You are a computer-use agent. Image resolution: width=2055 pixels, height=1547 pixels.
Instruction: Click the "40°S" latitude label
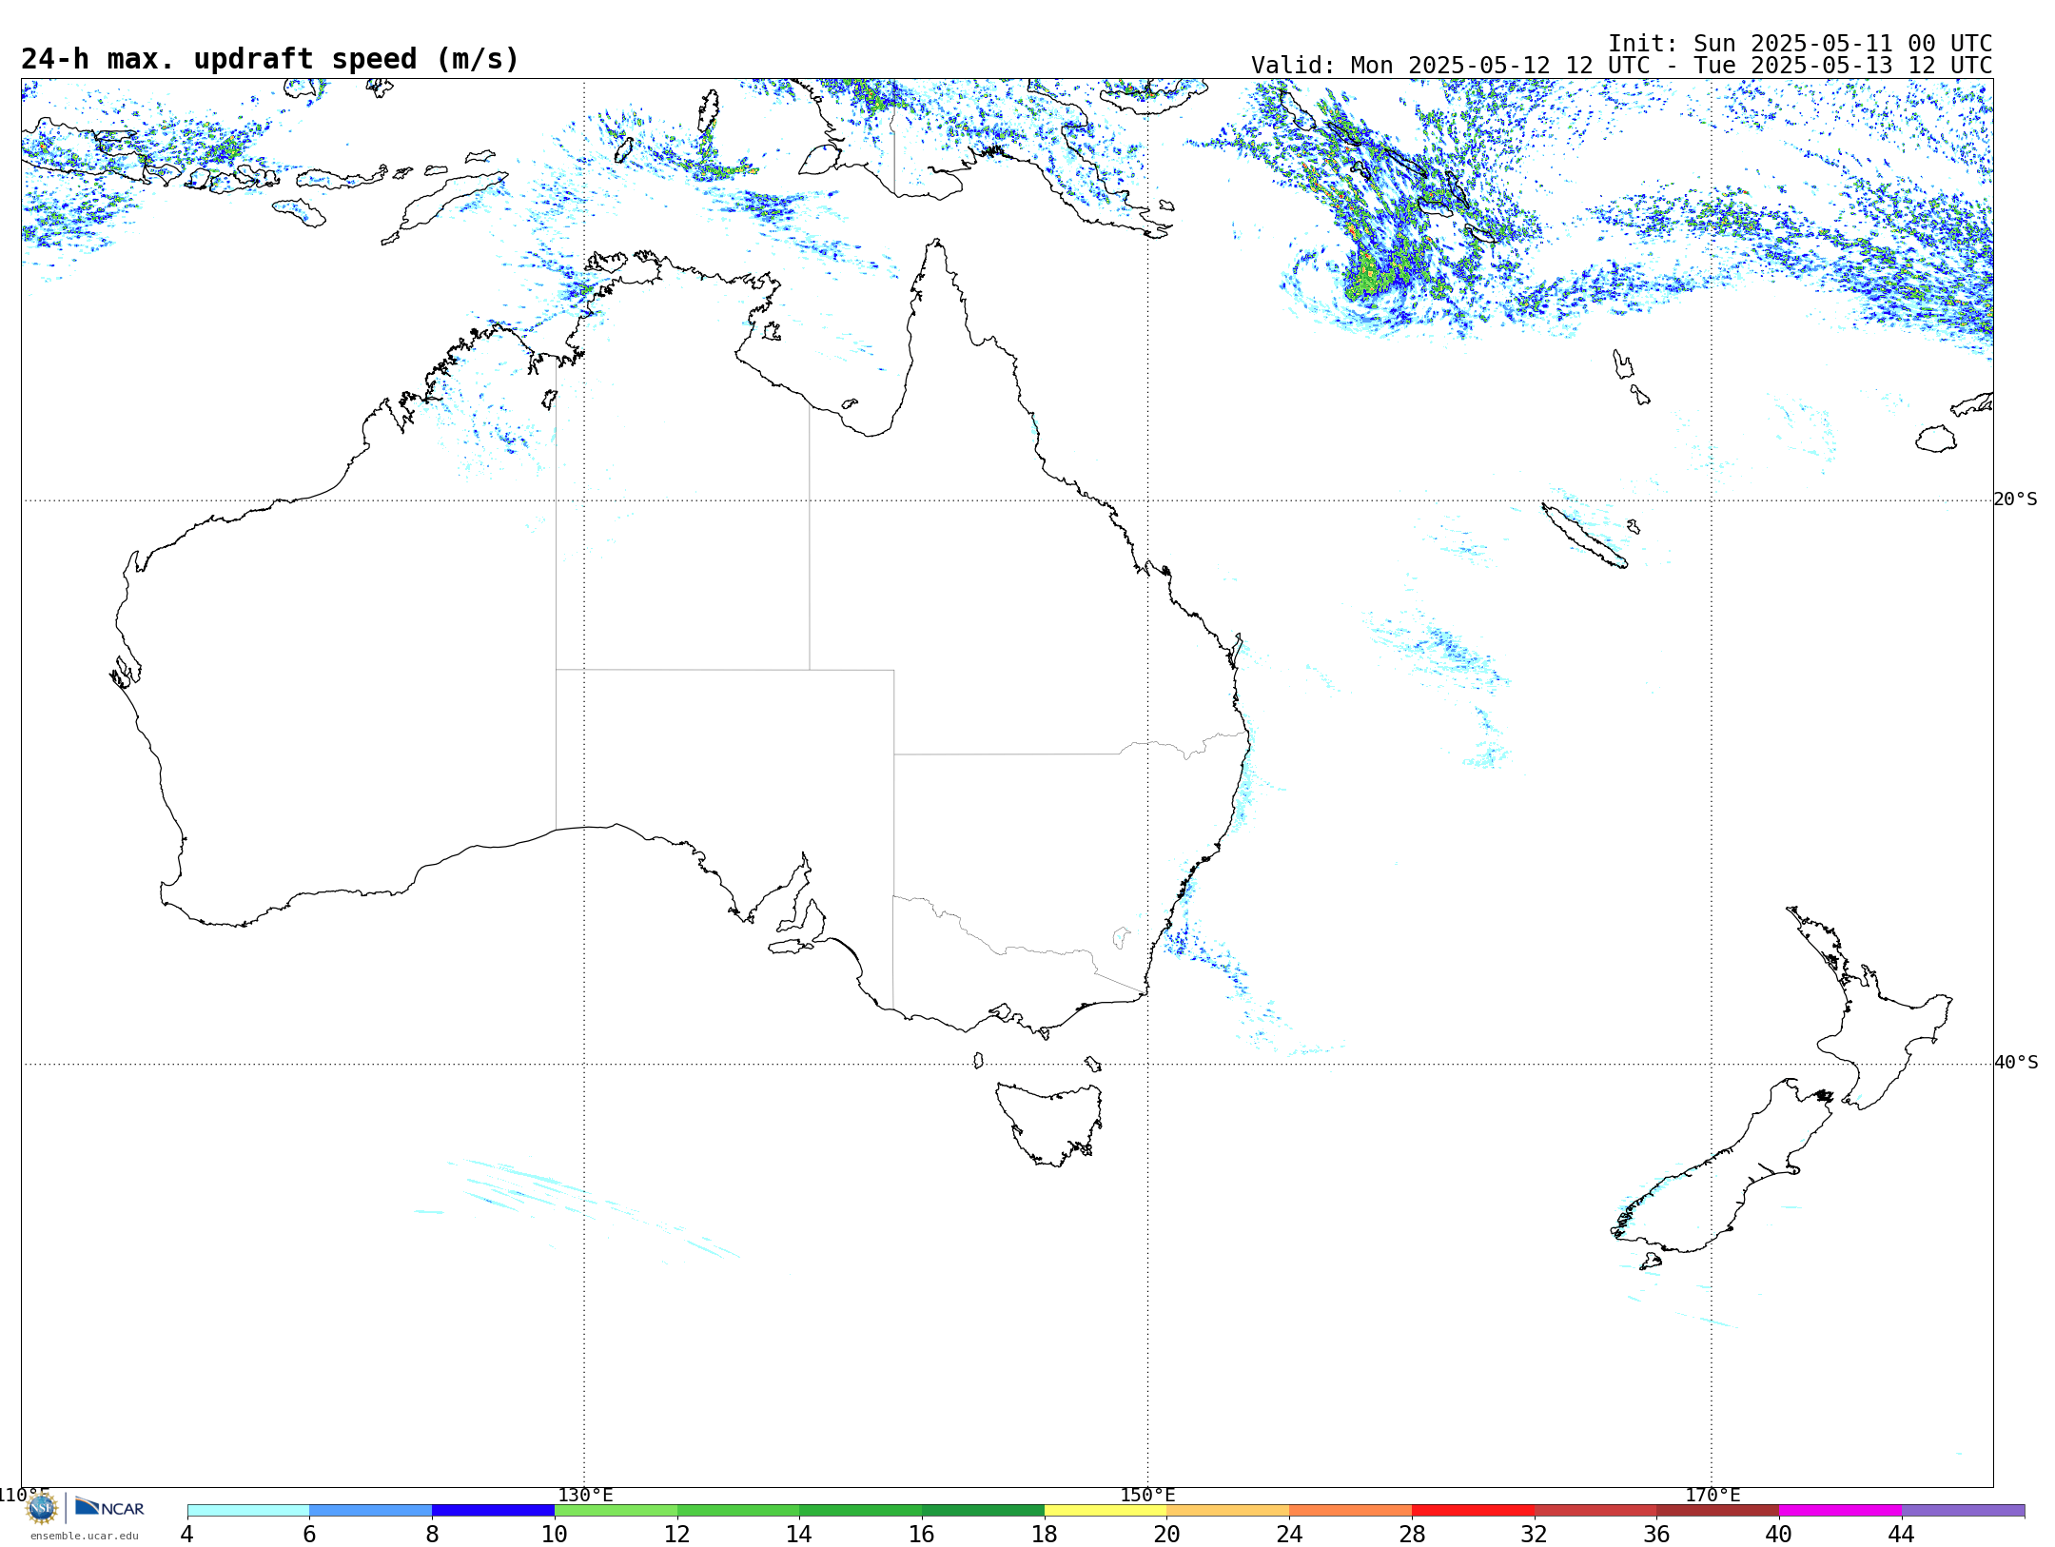pyautogui.click(x=2016, y=1063)
